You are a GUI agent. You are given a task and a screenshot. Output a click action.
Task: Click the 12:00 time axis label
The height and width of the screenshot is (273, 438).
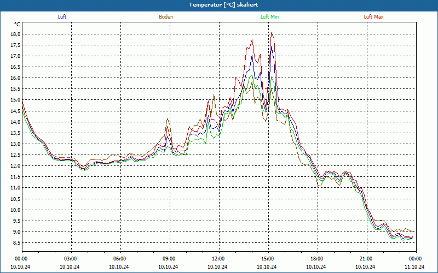pos(219,259)
